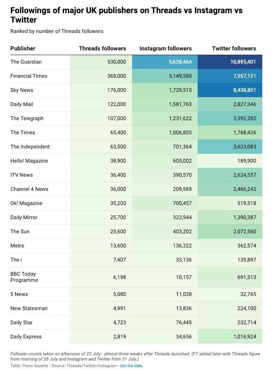This screenshot has height=370, width=275.
Task: Select The Guardian publisher name
Action: [26, 62]
